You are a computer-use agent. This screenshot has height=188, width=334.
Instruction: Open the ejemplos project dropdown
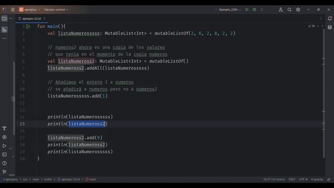click(30, 9)
